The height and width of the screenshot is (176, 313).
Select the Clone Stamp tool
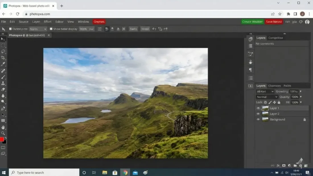coord(4,83)
